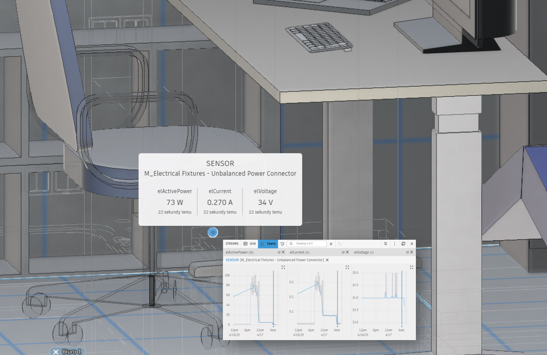Select the Charts view tab
The image size is (547, 355).
pos(268,244)
